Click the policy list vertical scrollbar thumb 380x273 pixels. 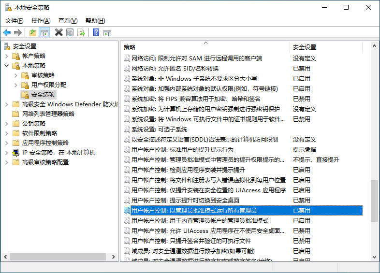[374, 201]
